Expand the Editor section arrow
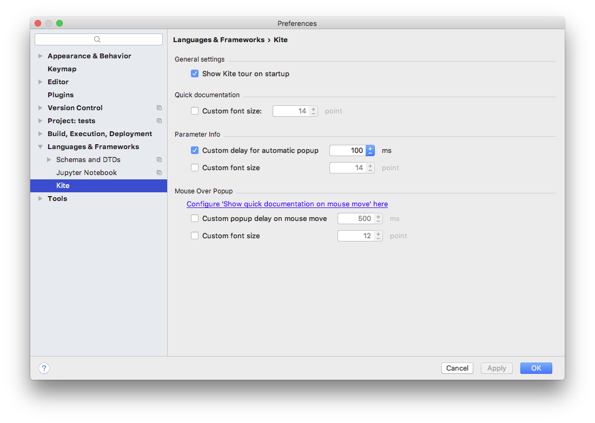Image resolution: width=595 pixels, height=423 pixels. 40,82
